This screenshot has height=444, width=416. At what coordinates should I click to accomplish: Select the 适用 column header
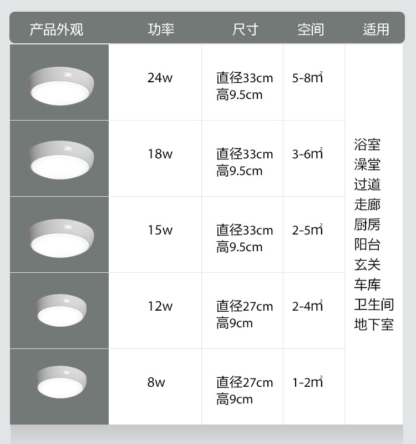376,29
